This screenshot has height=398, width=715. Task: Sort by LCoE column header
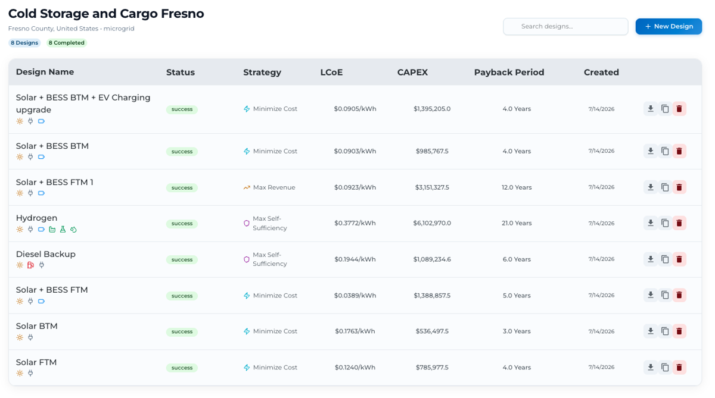(x=331, y=72)
